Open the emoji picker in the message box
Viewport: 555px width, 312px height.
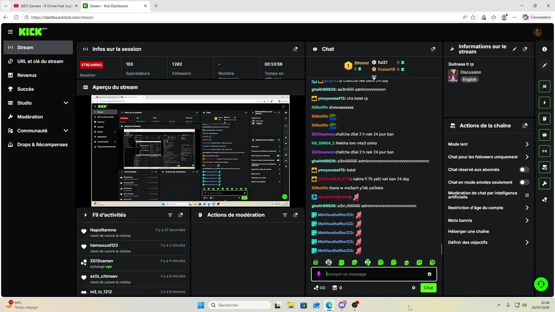430,274
